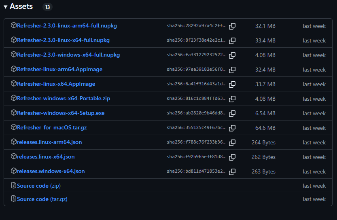Click package icon beside Refresher_for_macOS.tar.gz
The image size is (337, 220).
click(13, 127)
